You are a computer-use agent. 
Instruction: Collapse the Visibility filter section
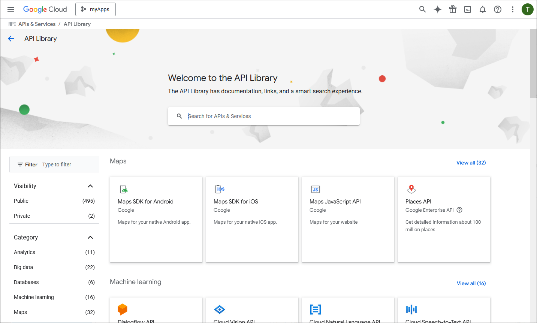(x=90, y=186)
